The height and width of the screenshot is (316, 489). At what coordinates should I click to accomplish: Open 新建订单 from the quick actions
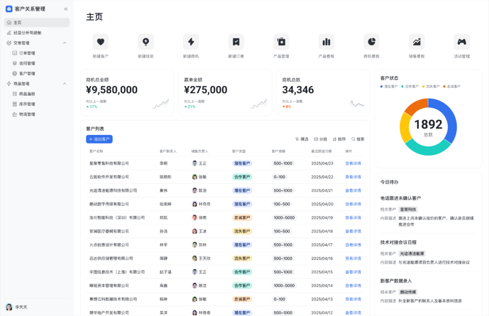236,42
